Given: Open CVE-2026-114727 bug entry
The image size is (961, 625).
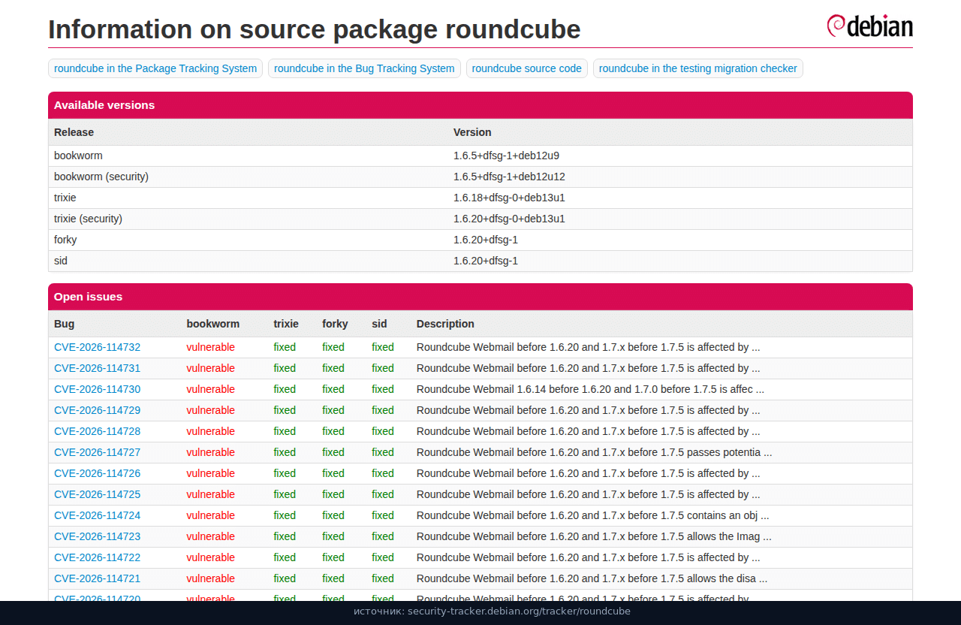Looking at the screenshot, I should (97, 452).
